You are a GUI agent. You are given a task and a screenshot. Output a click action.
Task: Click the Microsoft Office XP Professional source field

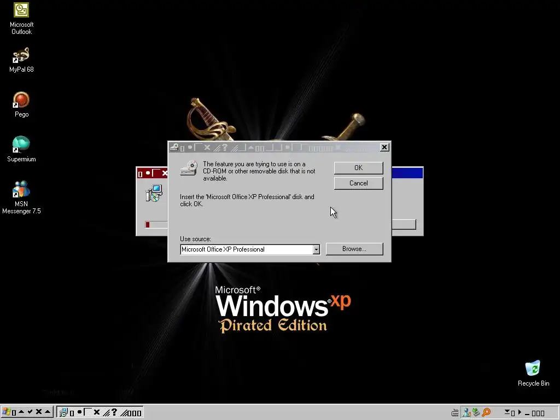[x=247, y=249]
